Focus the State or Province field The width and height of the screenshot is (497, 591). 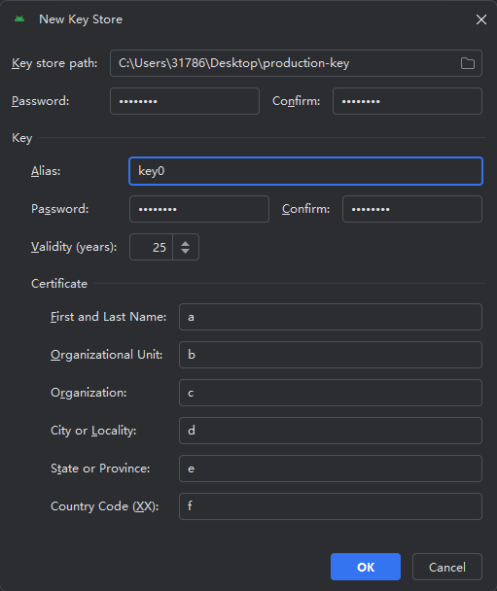(331, 469)
